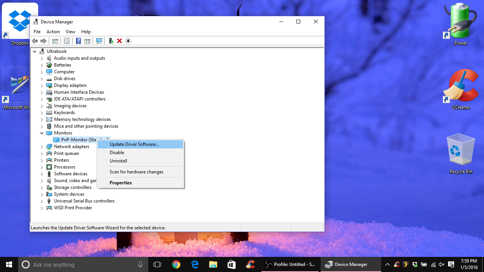Expand Universal Serial Bus controllers node
Viewport: 484px width, 272px height.
coord(42,201)
